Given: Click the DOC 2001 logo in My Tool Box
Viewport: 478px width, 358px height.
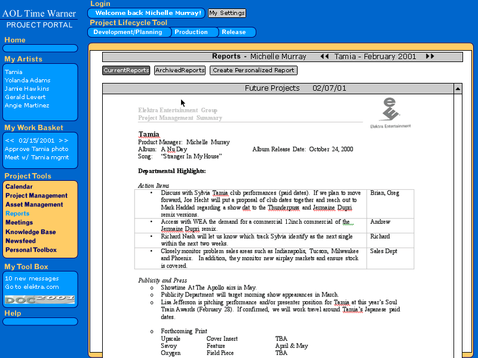Looking at the screenshot, I should (x=40, y=299).
